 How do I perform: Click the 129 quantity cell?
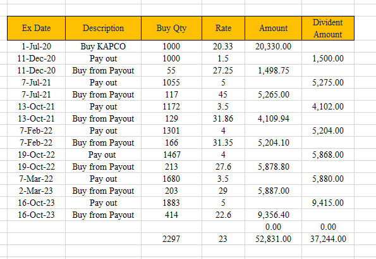point(171,118)
